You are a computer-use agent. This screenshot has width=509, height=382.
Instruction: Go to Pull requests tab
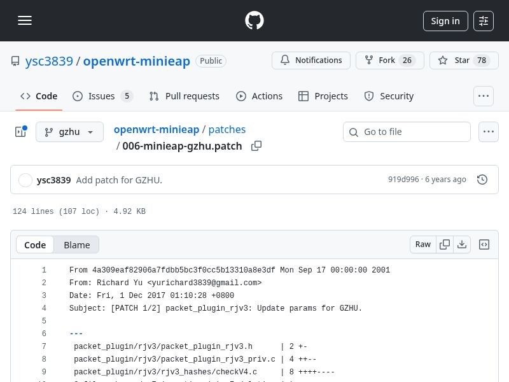point(184,96)
